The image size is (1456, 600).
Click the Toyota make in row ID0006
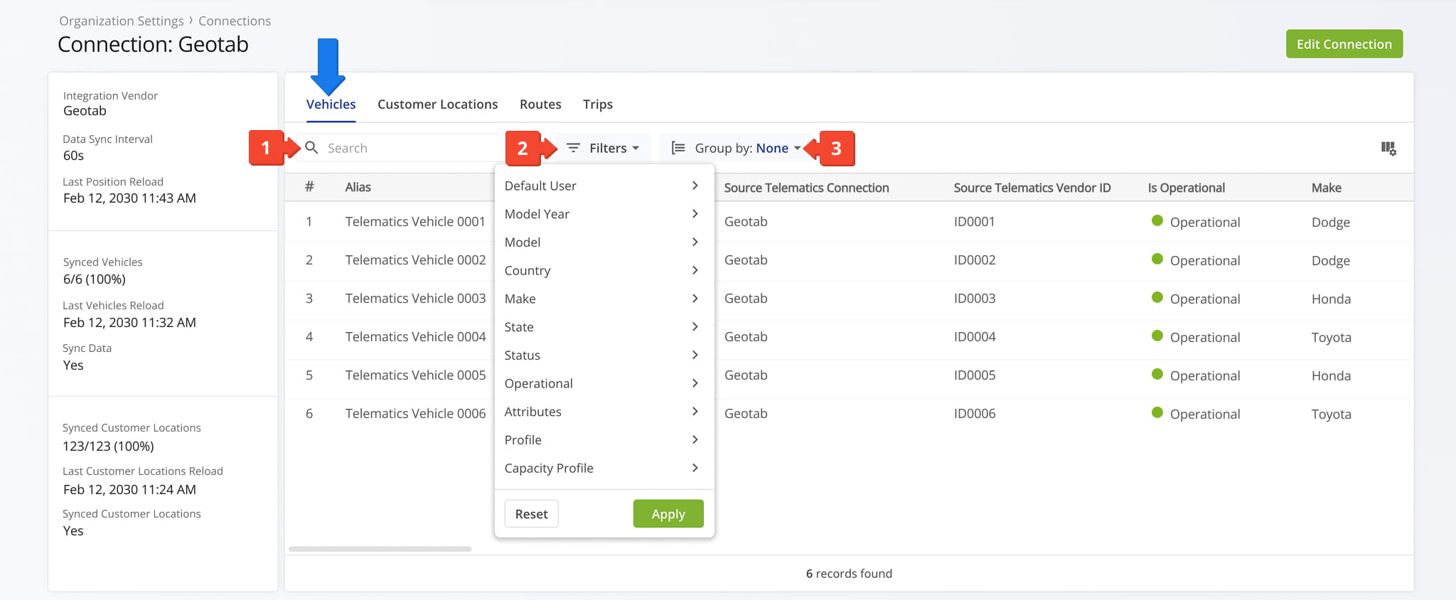(x=1331, y=414)
